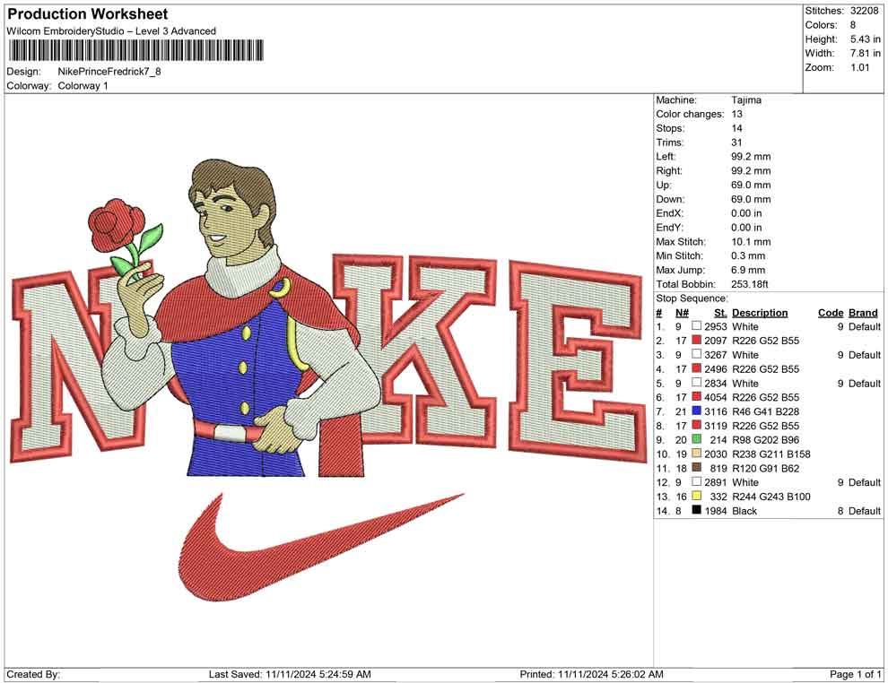Click the 'Production Worksheet' heading

[88, 13]
